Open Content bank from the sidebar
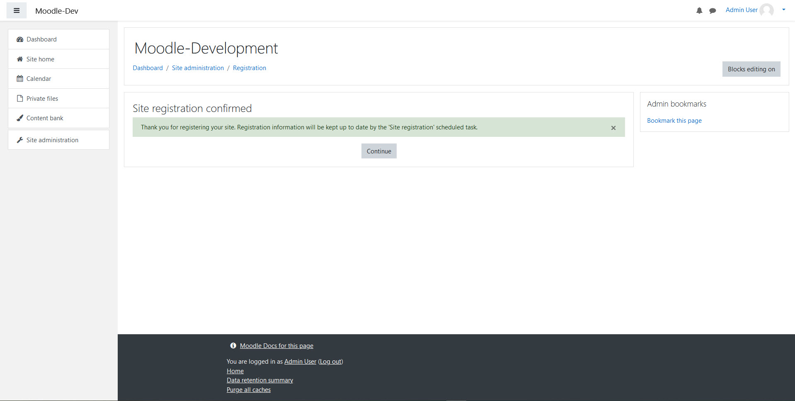 click(58, 118)
